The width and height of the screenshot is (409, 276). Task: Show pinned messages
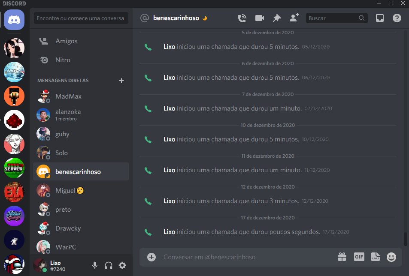click(x=276, y=18)
